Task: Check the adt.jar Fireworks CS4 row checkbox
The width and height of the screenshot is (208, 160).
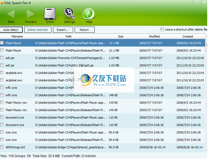Action: click(2, 58)
